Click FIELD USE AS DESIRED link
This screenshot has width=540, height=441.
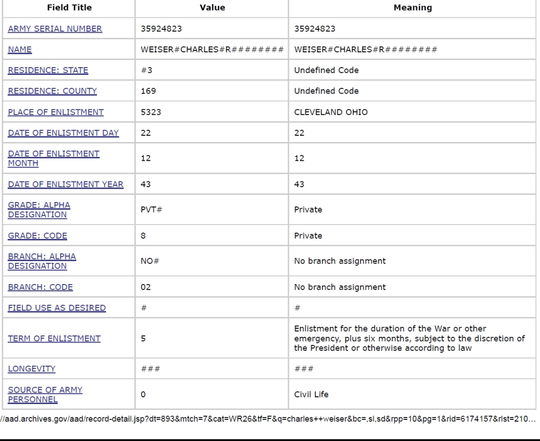click(x=57, y=308)
